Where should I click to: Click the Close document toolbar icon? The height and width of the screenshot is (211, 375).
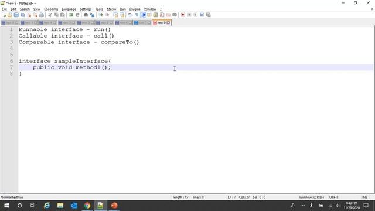point(29,15)
